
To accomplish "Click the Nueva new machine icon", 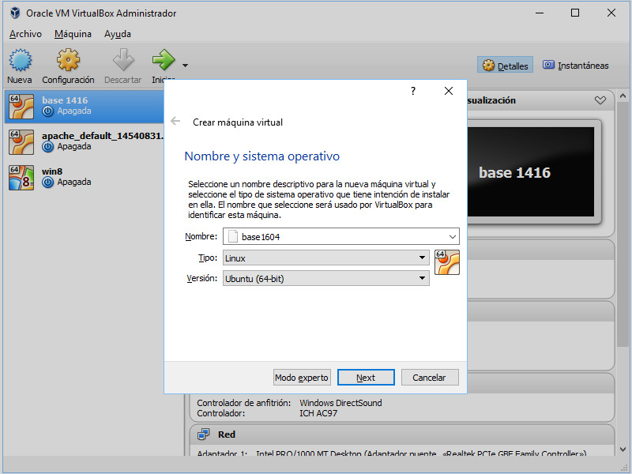I will point(21,60).
